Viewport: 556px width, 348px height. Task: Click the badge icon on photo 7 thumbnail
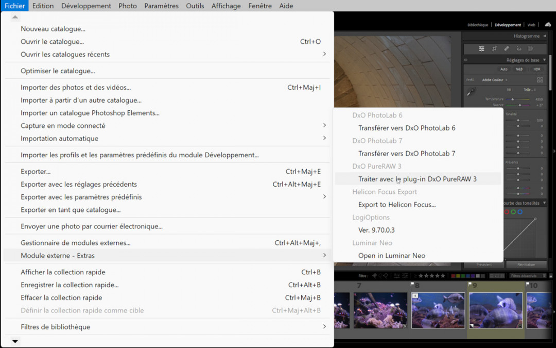pyautogui.click(x=405, y=326)
